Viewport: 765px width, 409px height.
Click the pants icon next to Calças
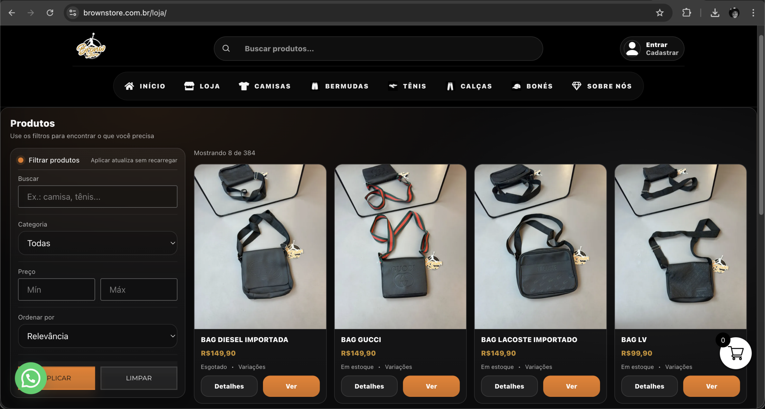450,86
